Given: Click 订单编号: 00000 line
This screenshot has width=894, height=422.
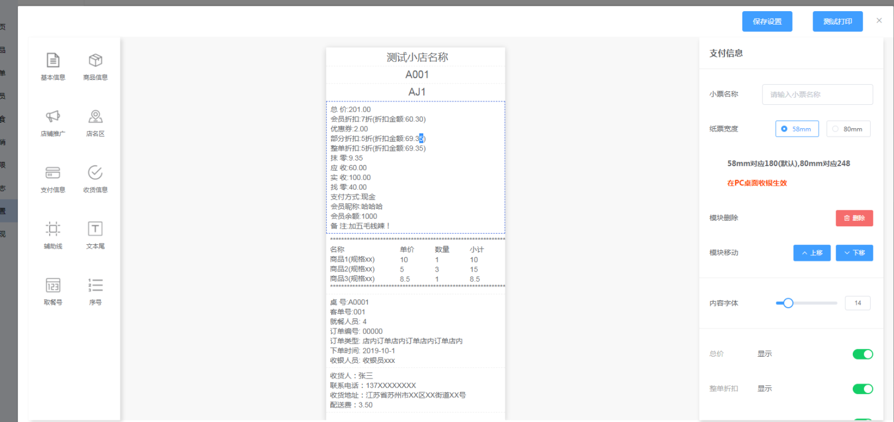Looking at the screenshot, I should 356,331.
